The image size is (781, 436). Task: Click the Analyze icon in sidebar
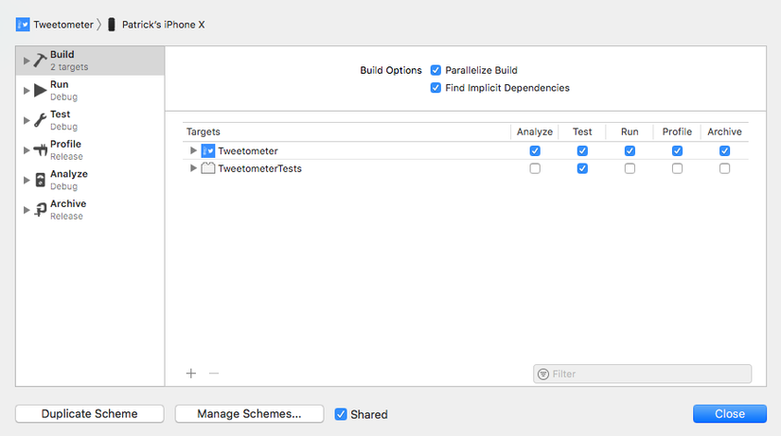click(40, 180)
